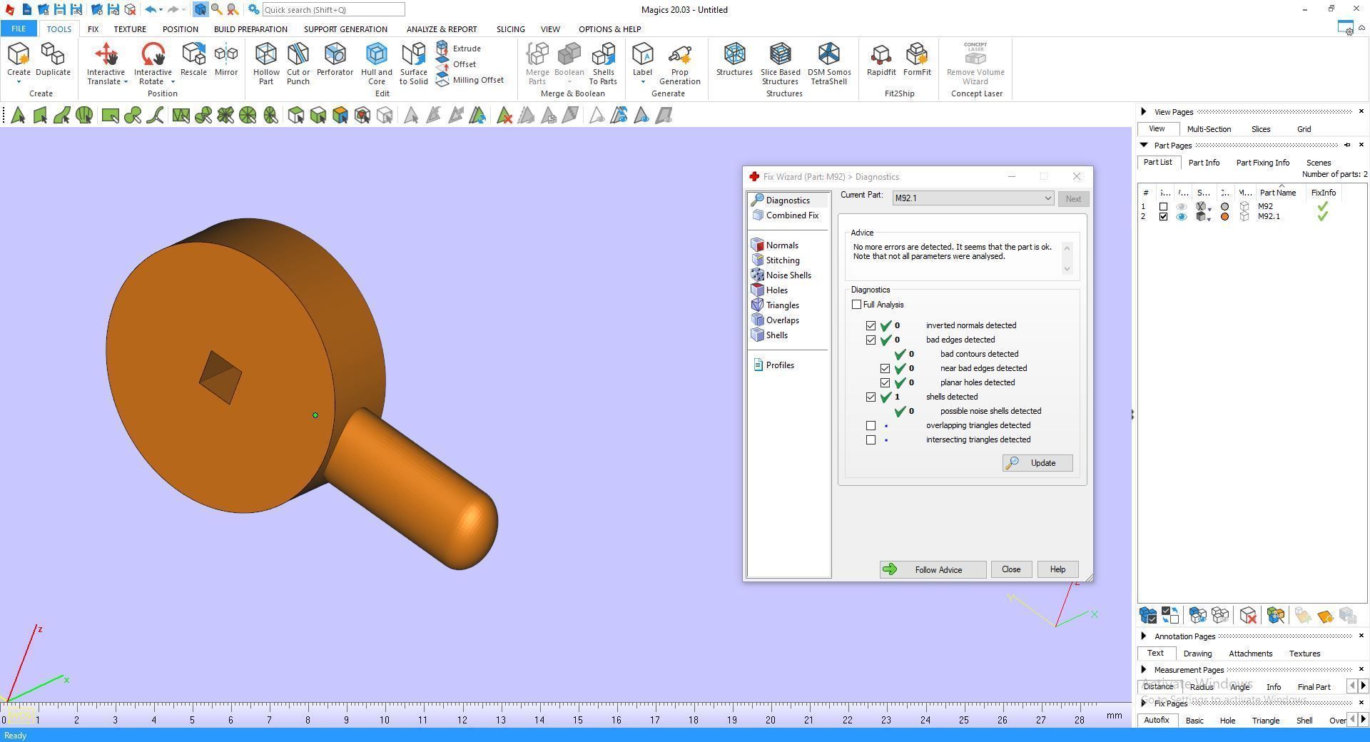Switch to the Multi-Section view tab
1370x742 pixels.
(1209, 129)
